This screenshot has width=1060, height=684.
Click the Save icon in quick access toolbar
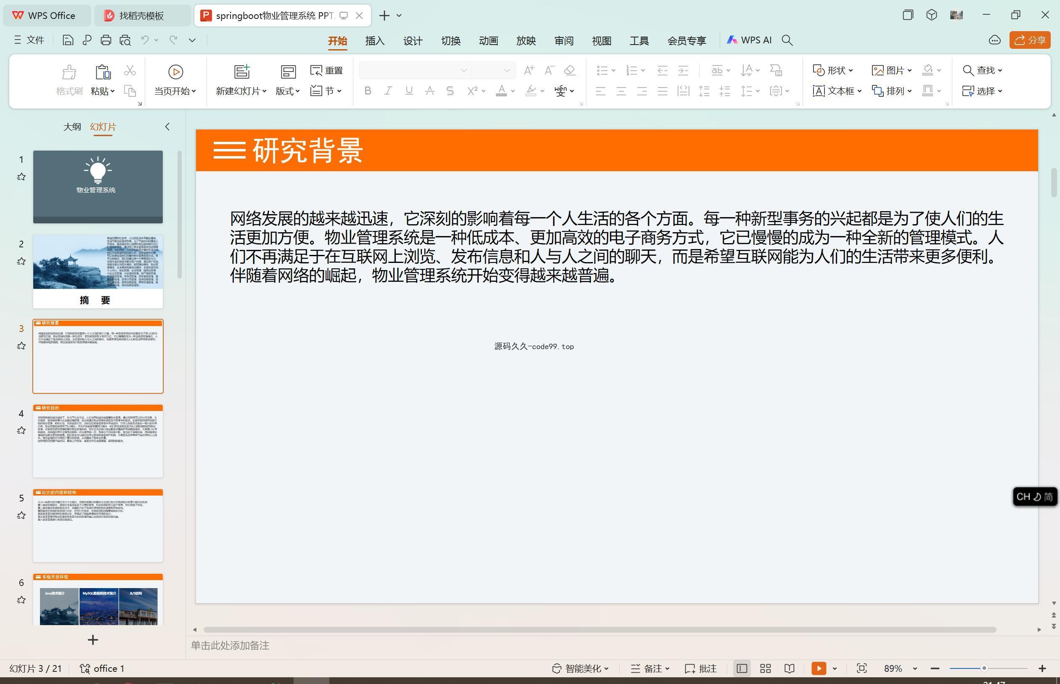click(67, 40)
